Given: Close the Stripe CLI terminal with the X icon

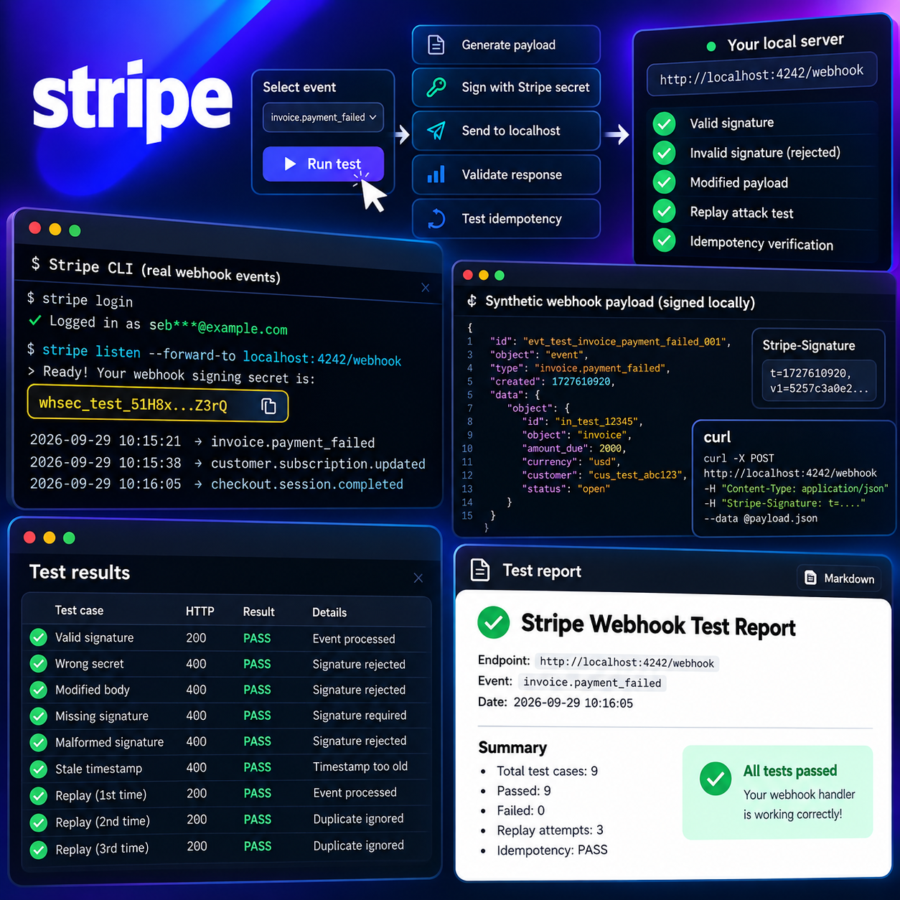Looking at the screenshot, I should 426,288.
